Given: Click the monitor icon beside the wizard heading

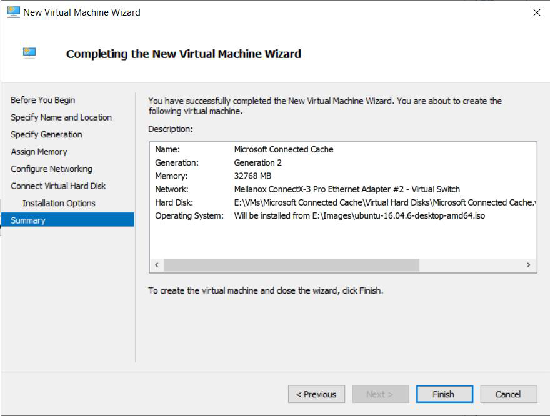Looking at the screenshot, I should tap(29, 53).
